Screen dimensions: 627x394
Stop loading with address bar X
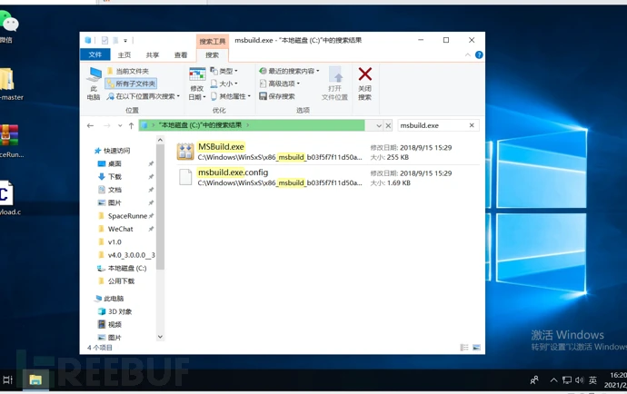pyautogui.click(x=388, y=125)
